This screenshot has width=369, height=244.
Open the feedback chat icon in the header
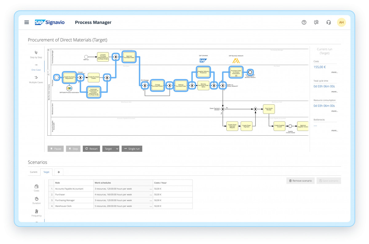(x=316, y=22)
